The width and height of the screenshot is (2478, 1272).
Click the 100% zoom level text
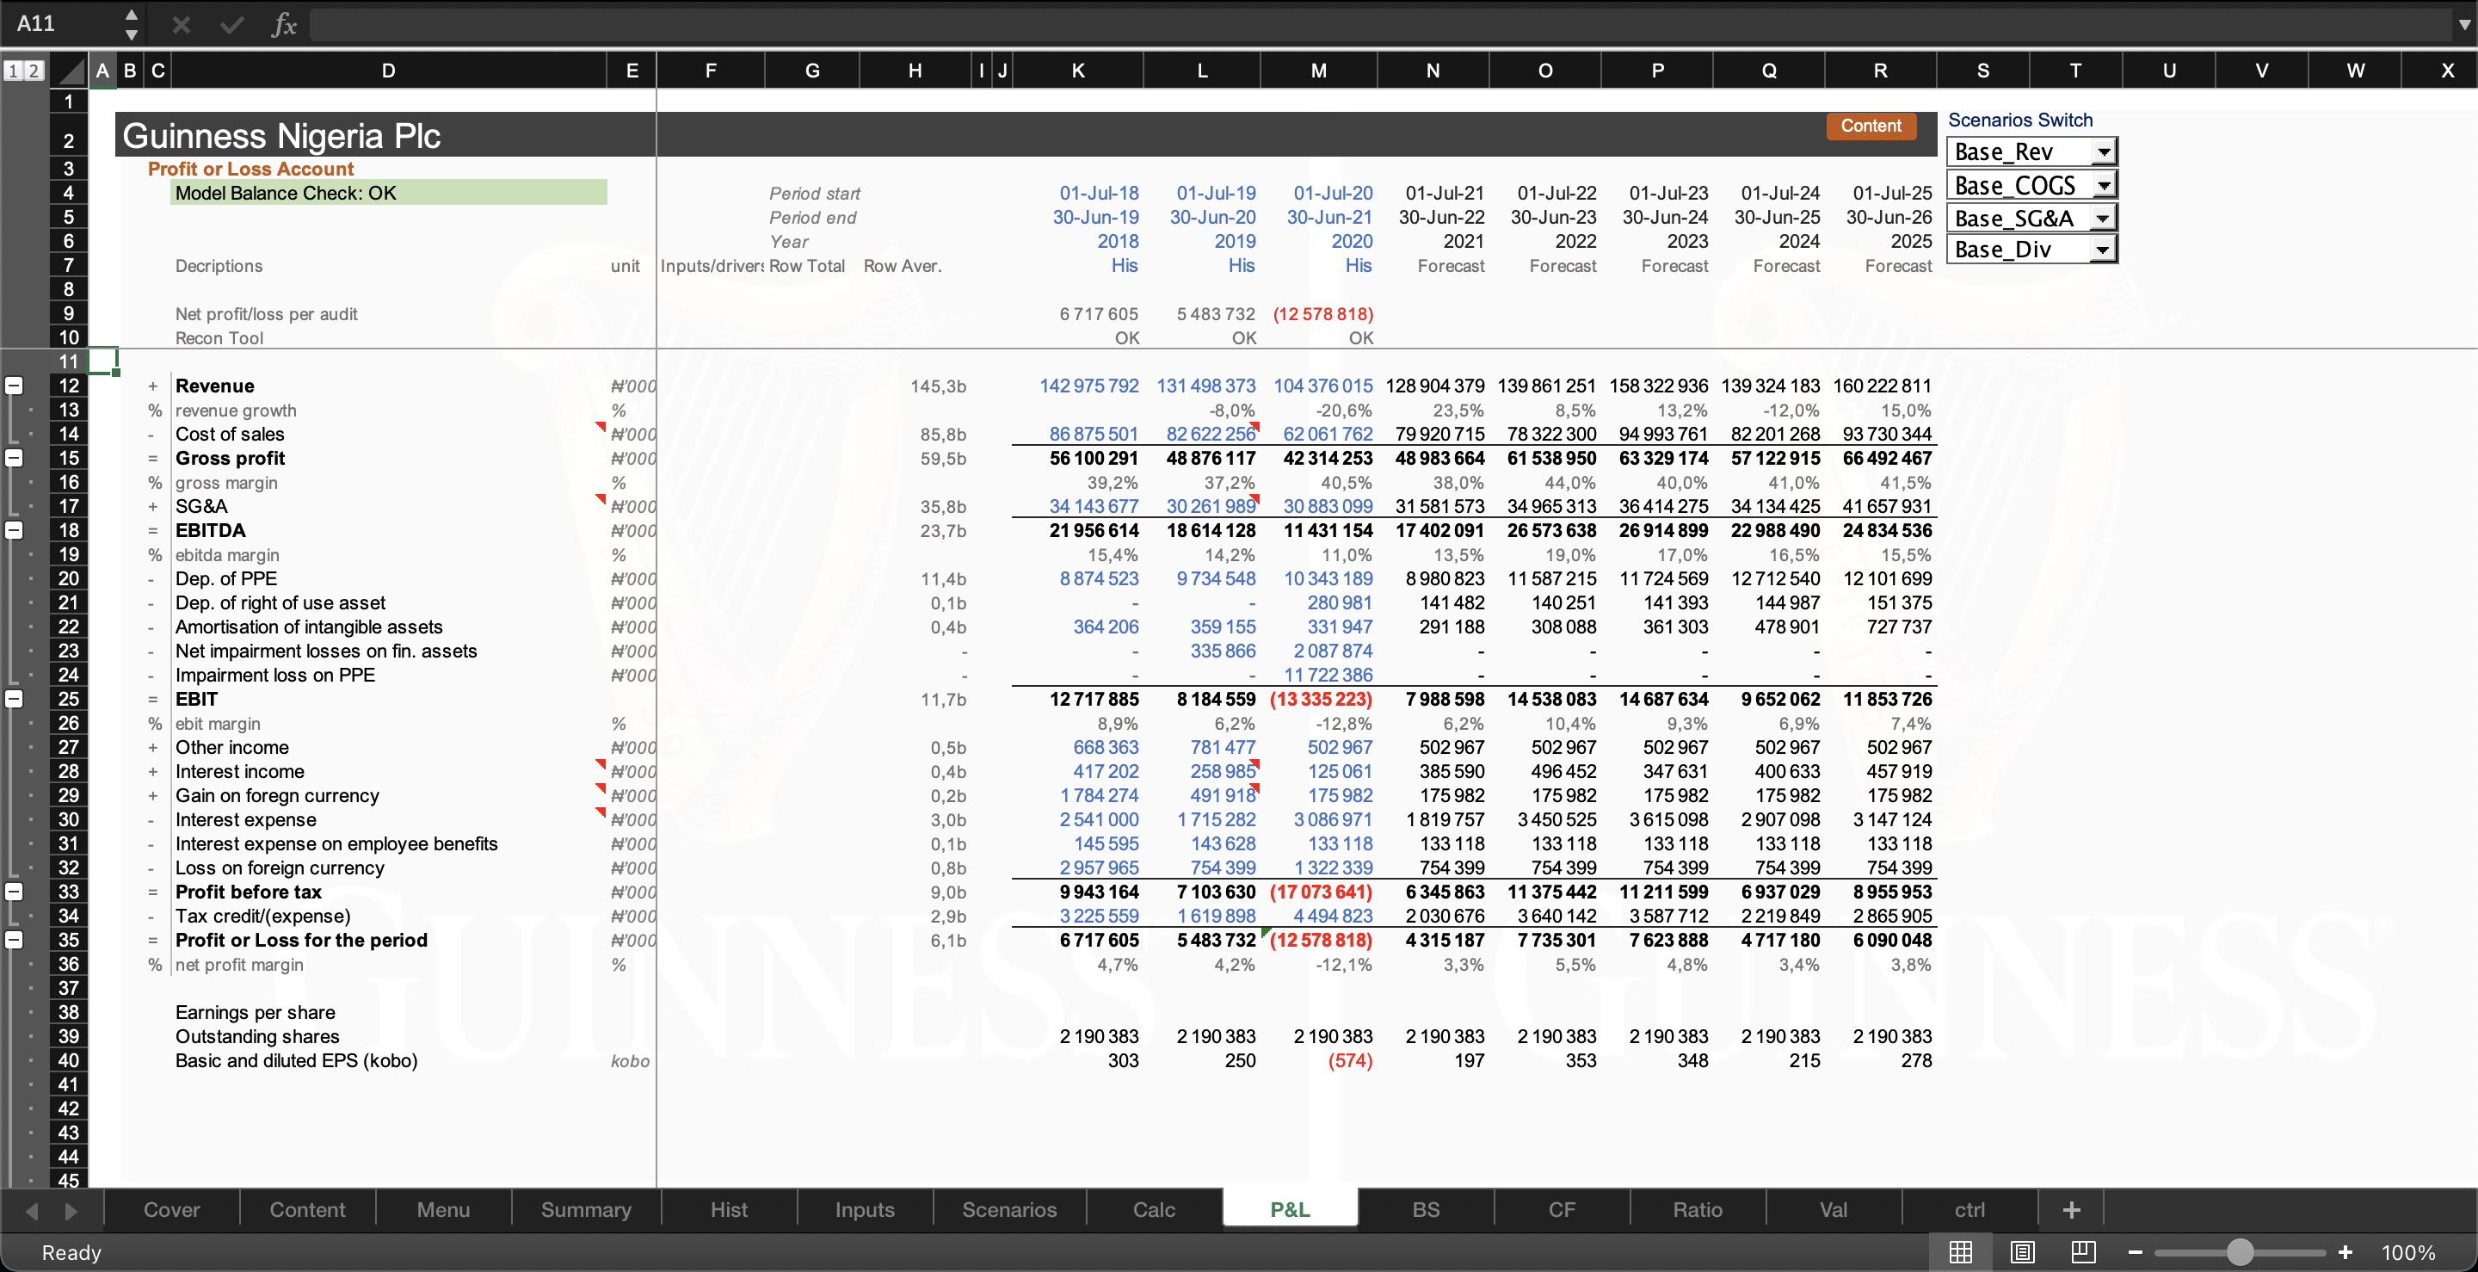coord(2407,1252)
